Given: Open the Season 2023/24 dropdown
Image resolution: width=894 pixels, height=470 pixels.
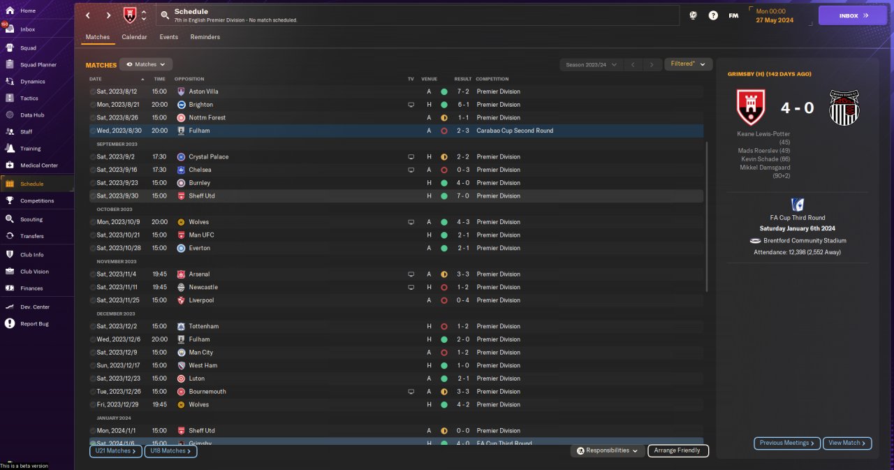Looking at the screenshot, I should [x=591, y=64].
